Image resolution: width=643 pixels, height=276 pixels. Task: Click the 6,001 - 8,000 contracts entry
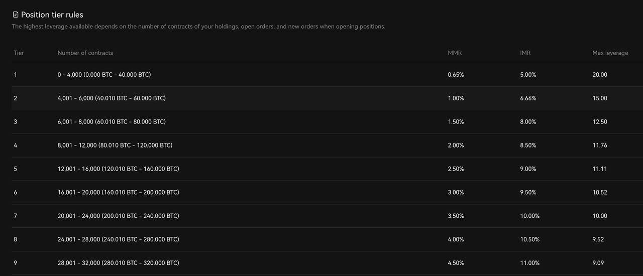pyautogui.click(x=112, y=122)
